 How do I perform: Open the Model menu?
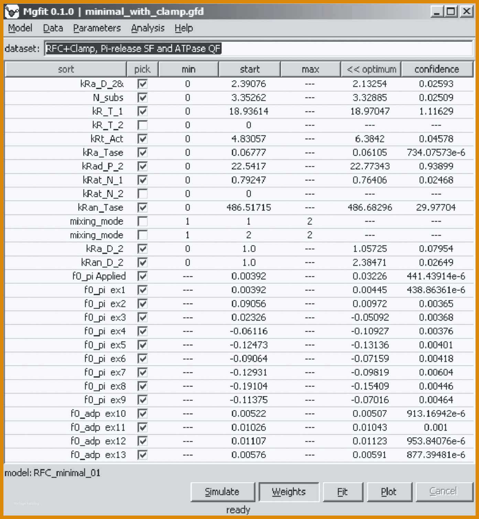20,28
